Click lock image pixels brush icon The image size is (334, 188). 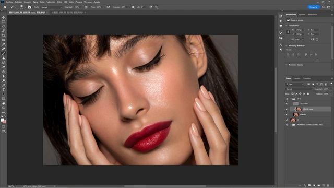coord(296,94)
